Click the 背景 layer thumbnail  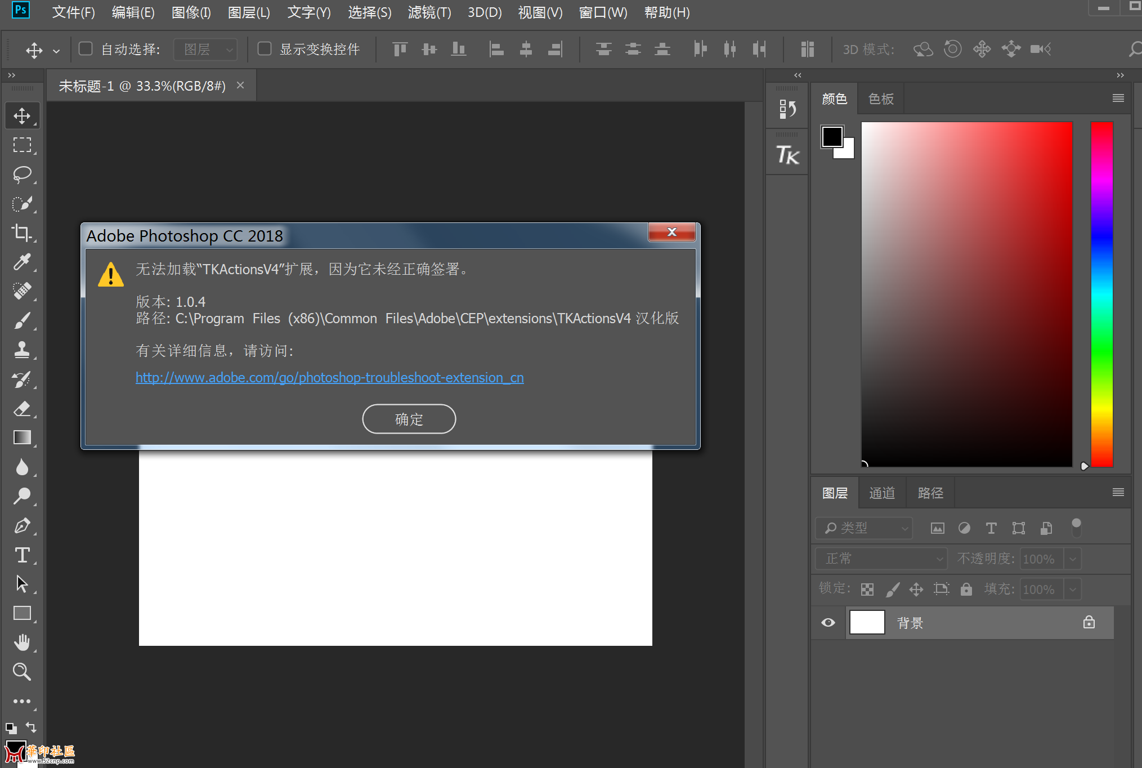tap(867, 623)
